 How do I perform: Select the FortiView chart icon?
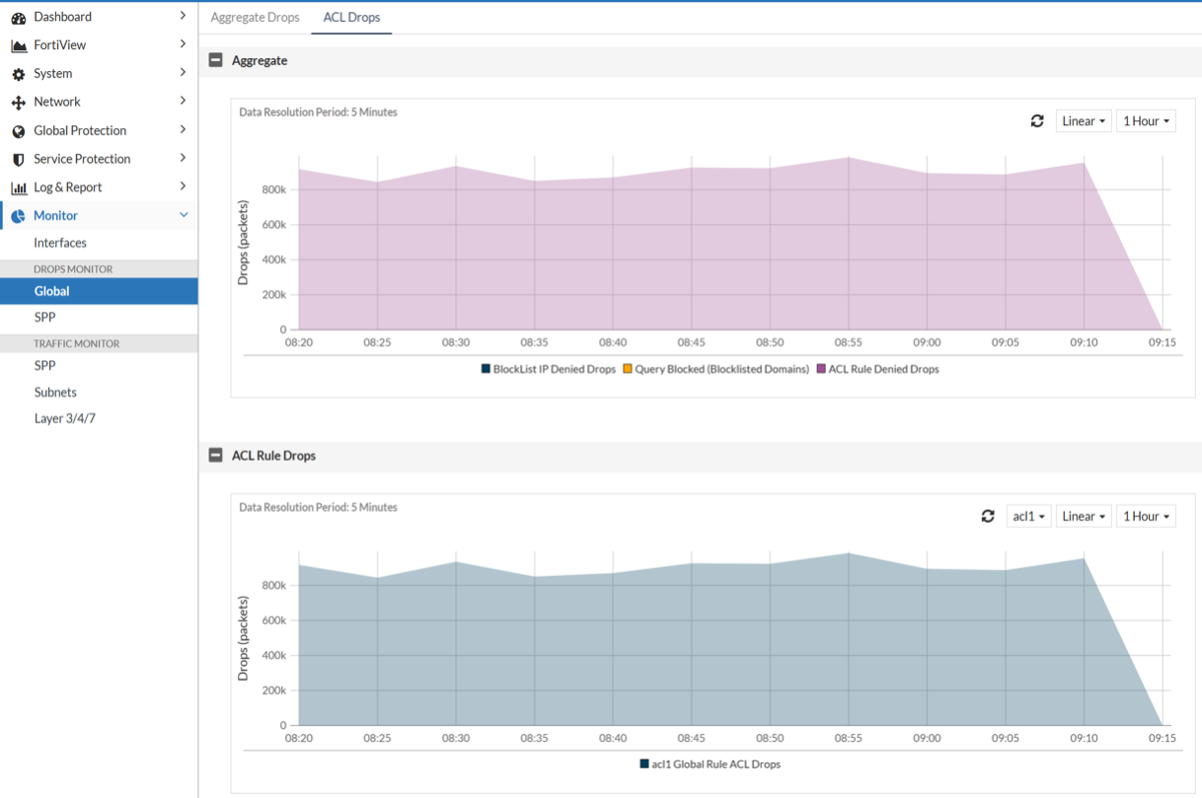tap(17, 44)
